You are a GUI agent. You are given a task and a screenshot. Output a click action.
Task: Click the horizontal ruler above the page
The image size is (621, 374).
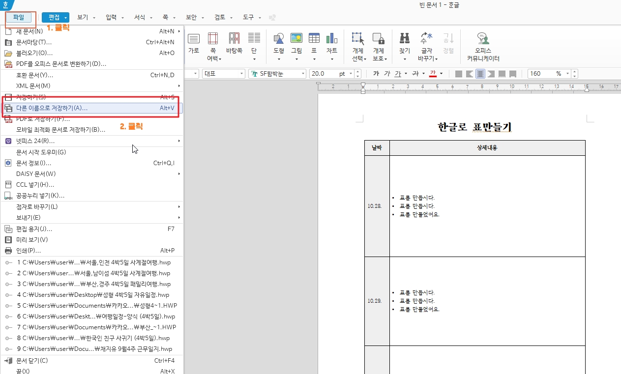click(x=469, y=87)
